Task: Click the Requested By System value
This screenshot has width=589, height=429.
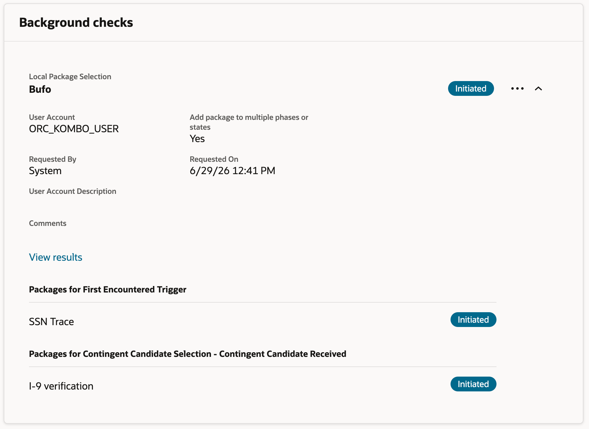Action: click(x=45, y=170)
